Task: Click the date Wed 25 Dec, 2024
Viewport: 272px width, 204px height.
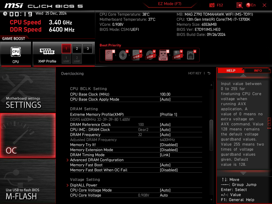Action: coord(51,13)
